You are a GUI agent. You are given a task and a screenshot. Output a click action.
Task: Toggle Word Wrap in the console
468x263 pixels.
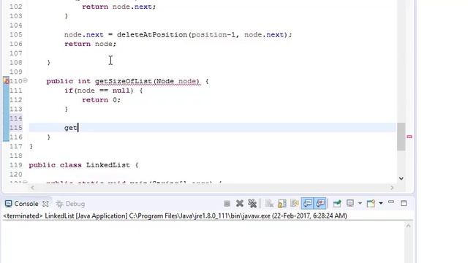(295, 204)
